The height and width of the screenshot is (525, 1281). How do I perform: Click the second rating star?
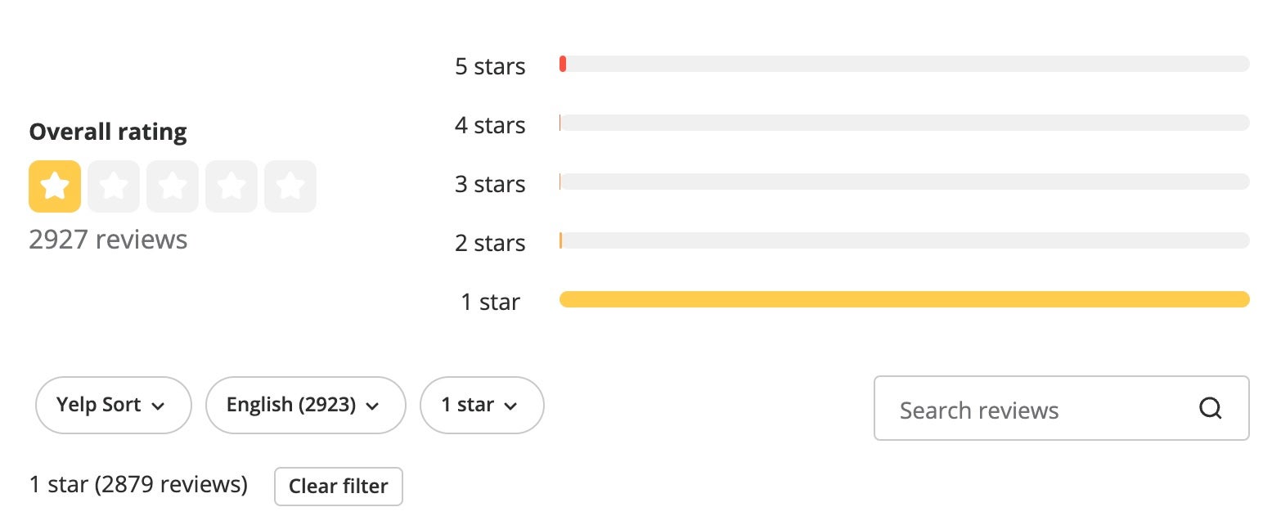[x=114, y=186]
